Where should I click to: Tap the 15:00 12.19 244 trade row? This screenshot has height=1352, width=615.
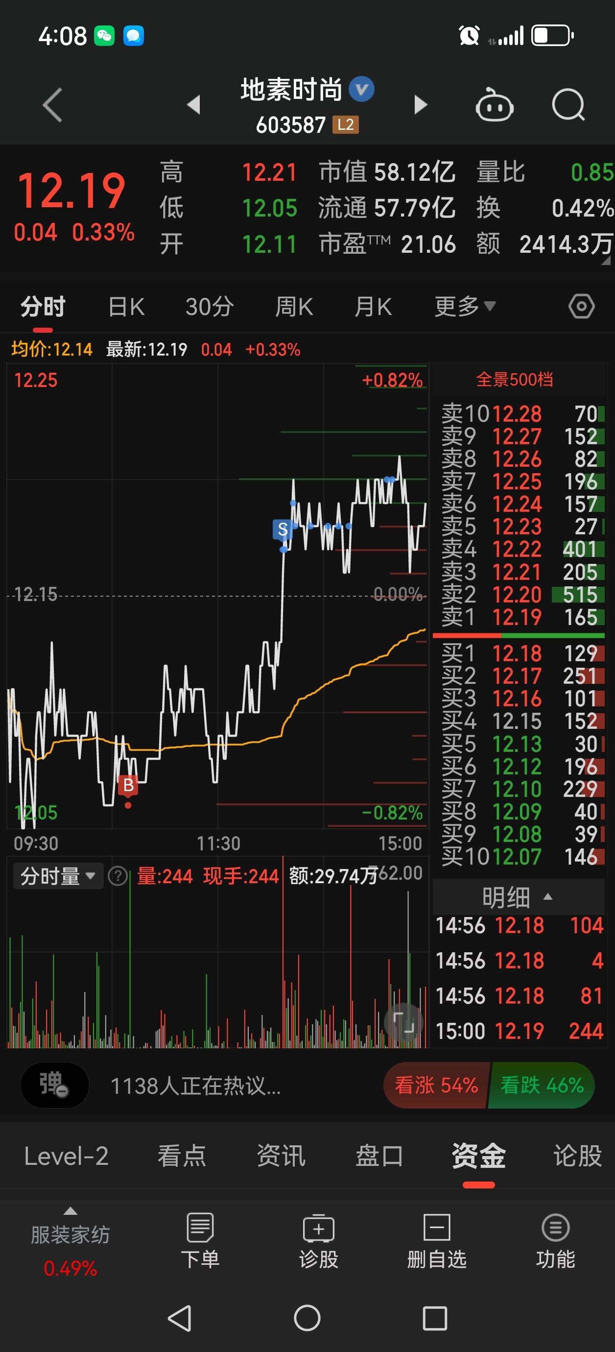pyautogui.click(x=519, y=1031)
